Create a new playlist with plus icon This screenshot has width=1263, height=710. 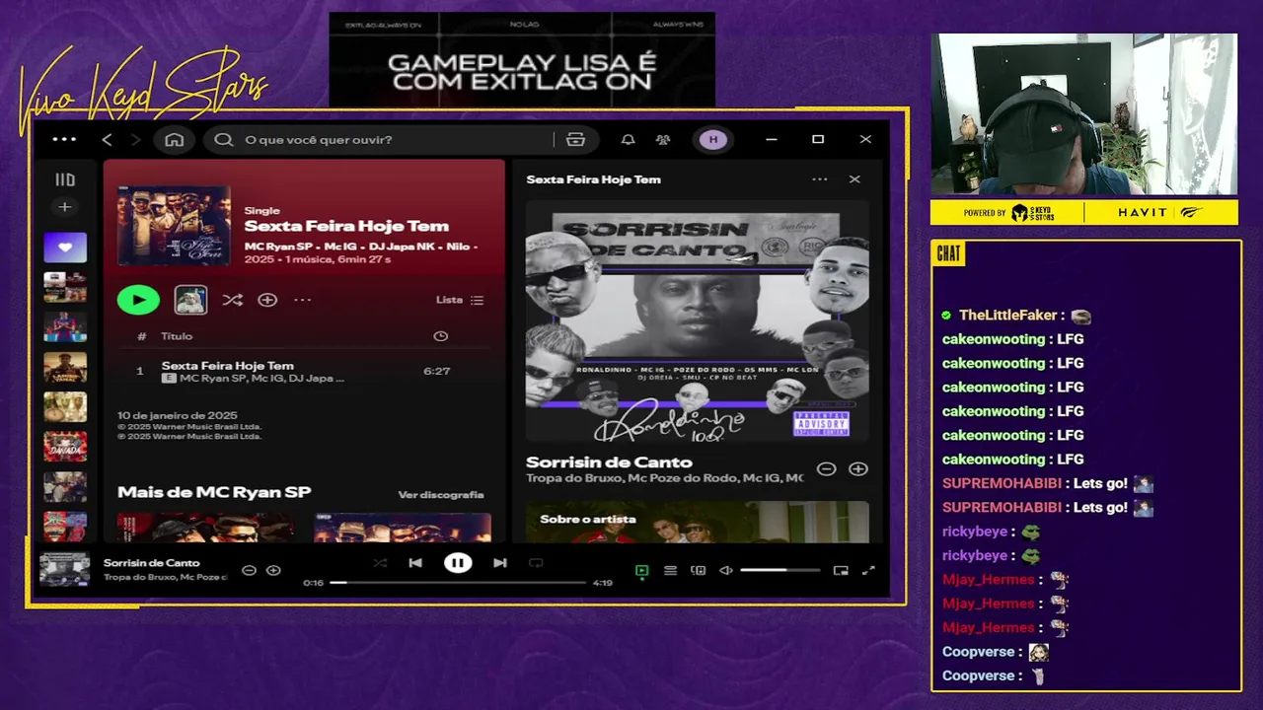point(65,207)
